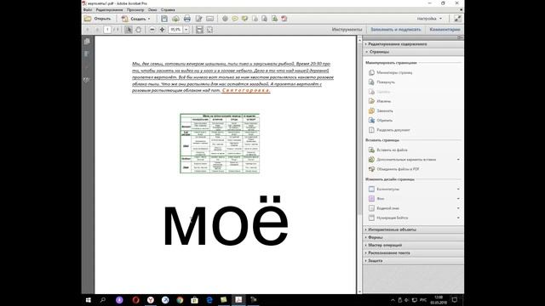Screen dimensions: 545x306
Task: Open the zoom level dropdown arrow
Action: (x=186, y=30)
